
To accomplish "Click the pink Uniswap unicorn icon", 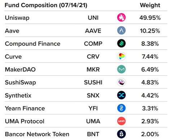I will coord(121,17).
